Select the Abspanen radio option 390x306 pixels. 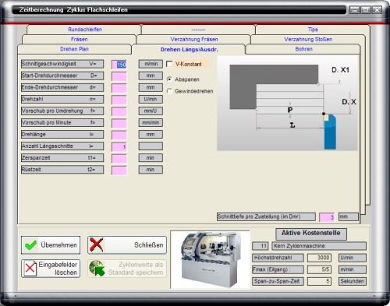(x=169, y=79)
